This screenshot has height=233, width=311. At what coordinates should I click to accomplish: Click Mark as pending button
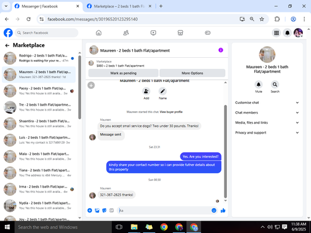pos(123,73)
